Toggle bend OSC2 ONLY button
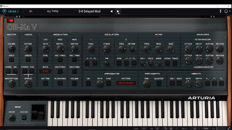The height and width of the screenshot is (130, 232). 24,117
